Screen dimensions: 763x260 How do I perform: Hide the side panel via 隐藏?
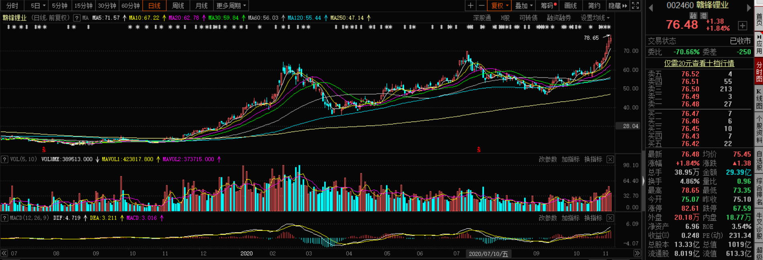tap(617, 6)
